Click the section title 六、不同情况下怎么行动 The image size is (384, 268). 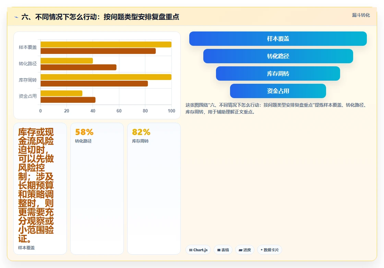tap(100, 17)
